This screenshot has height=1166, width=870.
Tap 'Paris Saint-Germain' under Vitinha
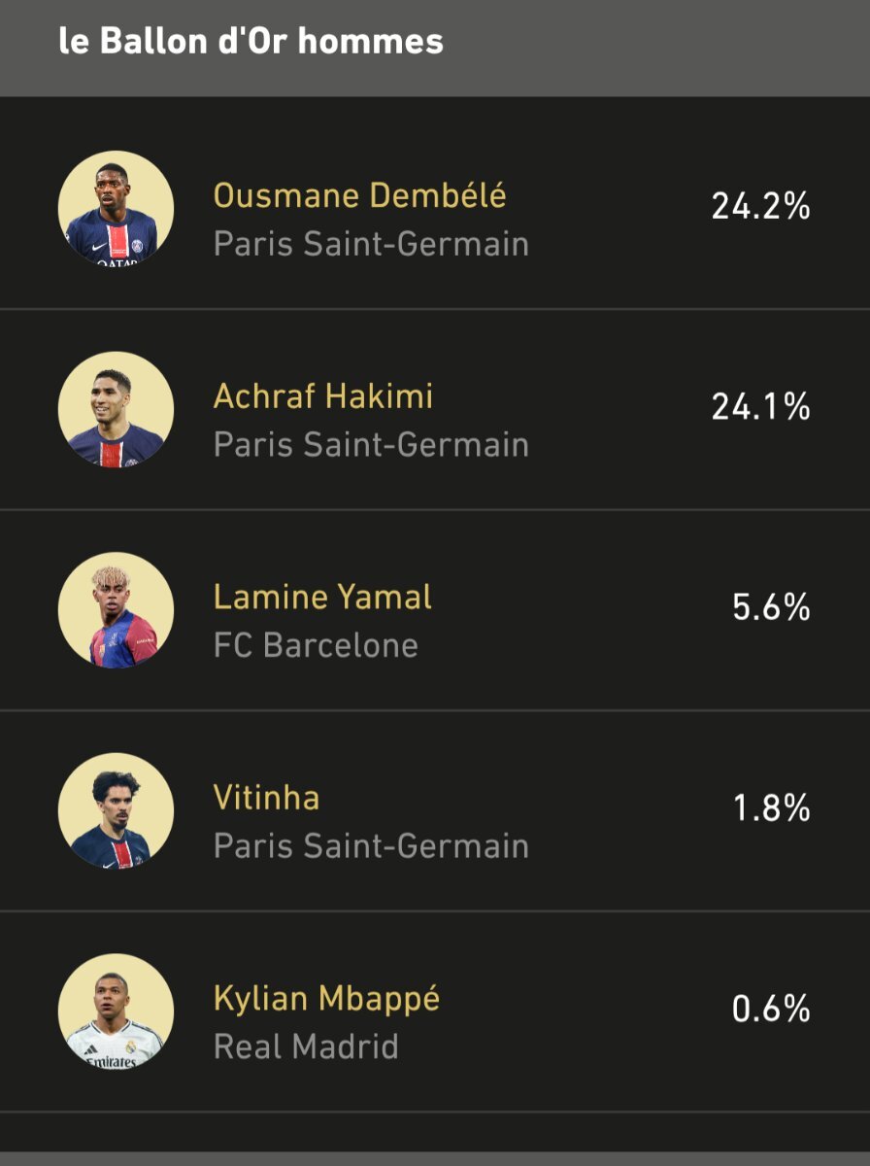coord(371,846)
